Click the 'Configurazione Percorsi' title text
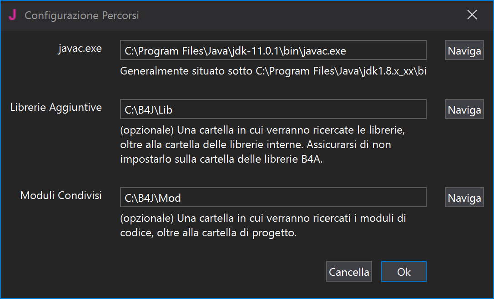Image resolution: width=494 pixels, height=299 pixels. point(82,15)
